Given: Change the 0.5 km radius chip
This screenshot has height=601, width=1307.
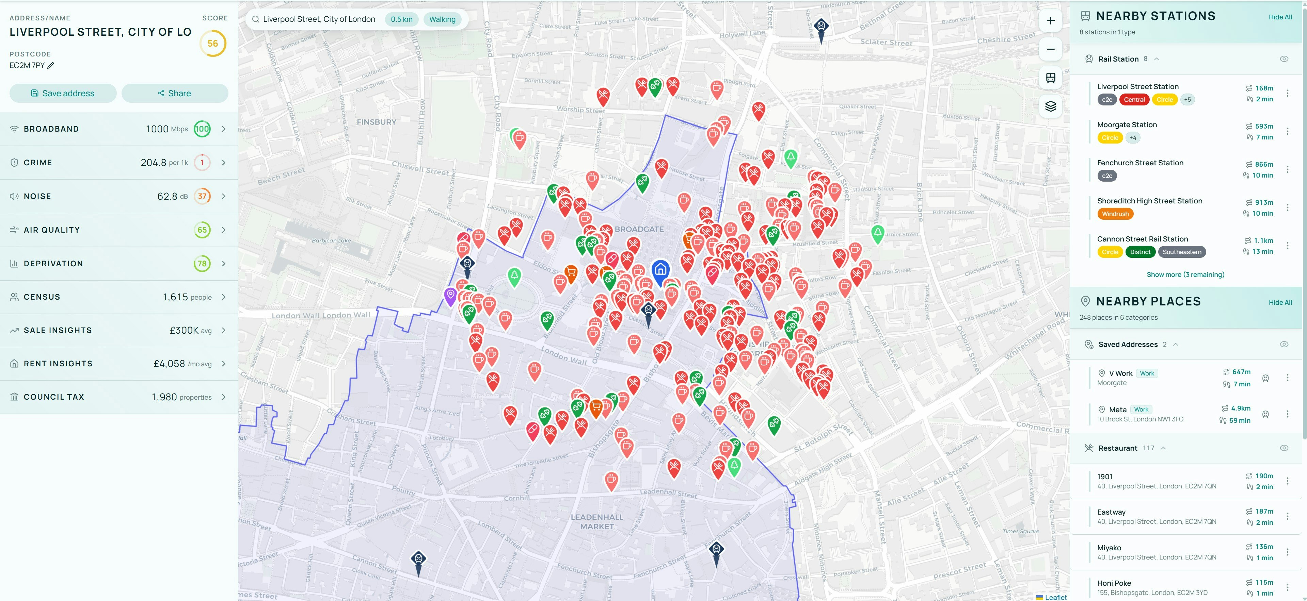Looking at the screenshot, I should [x=401, y=19].
